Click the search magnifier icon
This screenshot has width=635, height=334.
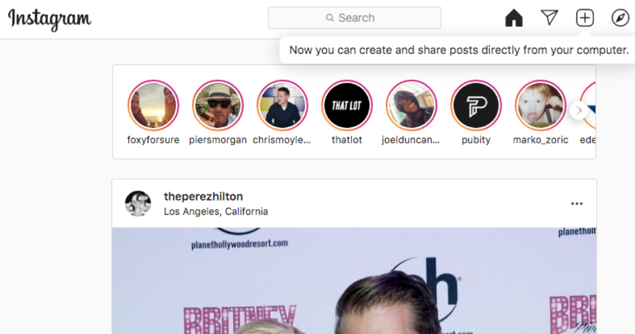(x=330, y=18)
